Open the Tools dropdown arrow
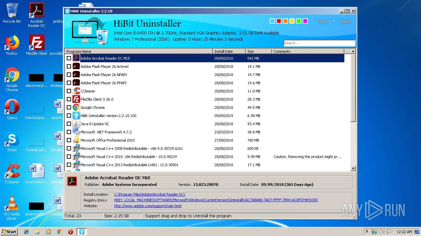The image size is (421, 236). pyautogui.click(x=334, y=21)
